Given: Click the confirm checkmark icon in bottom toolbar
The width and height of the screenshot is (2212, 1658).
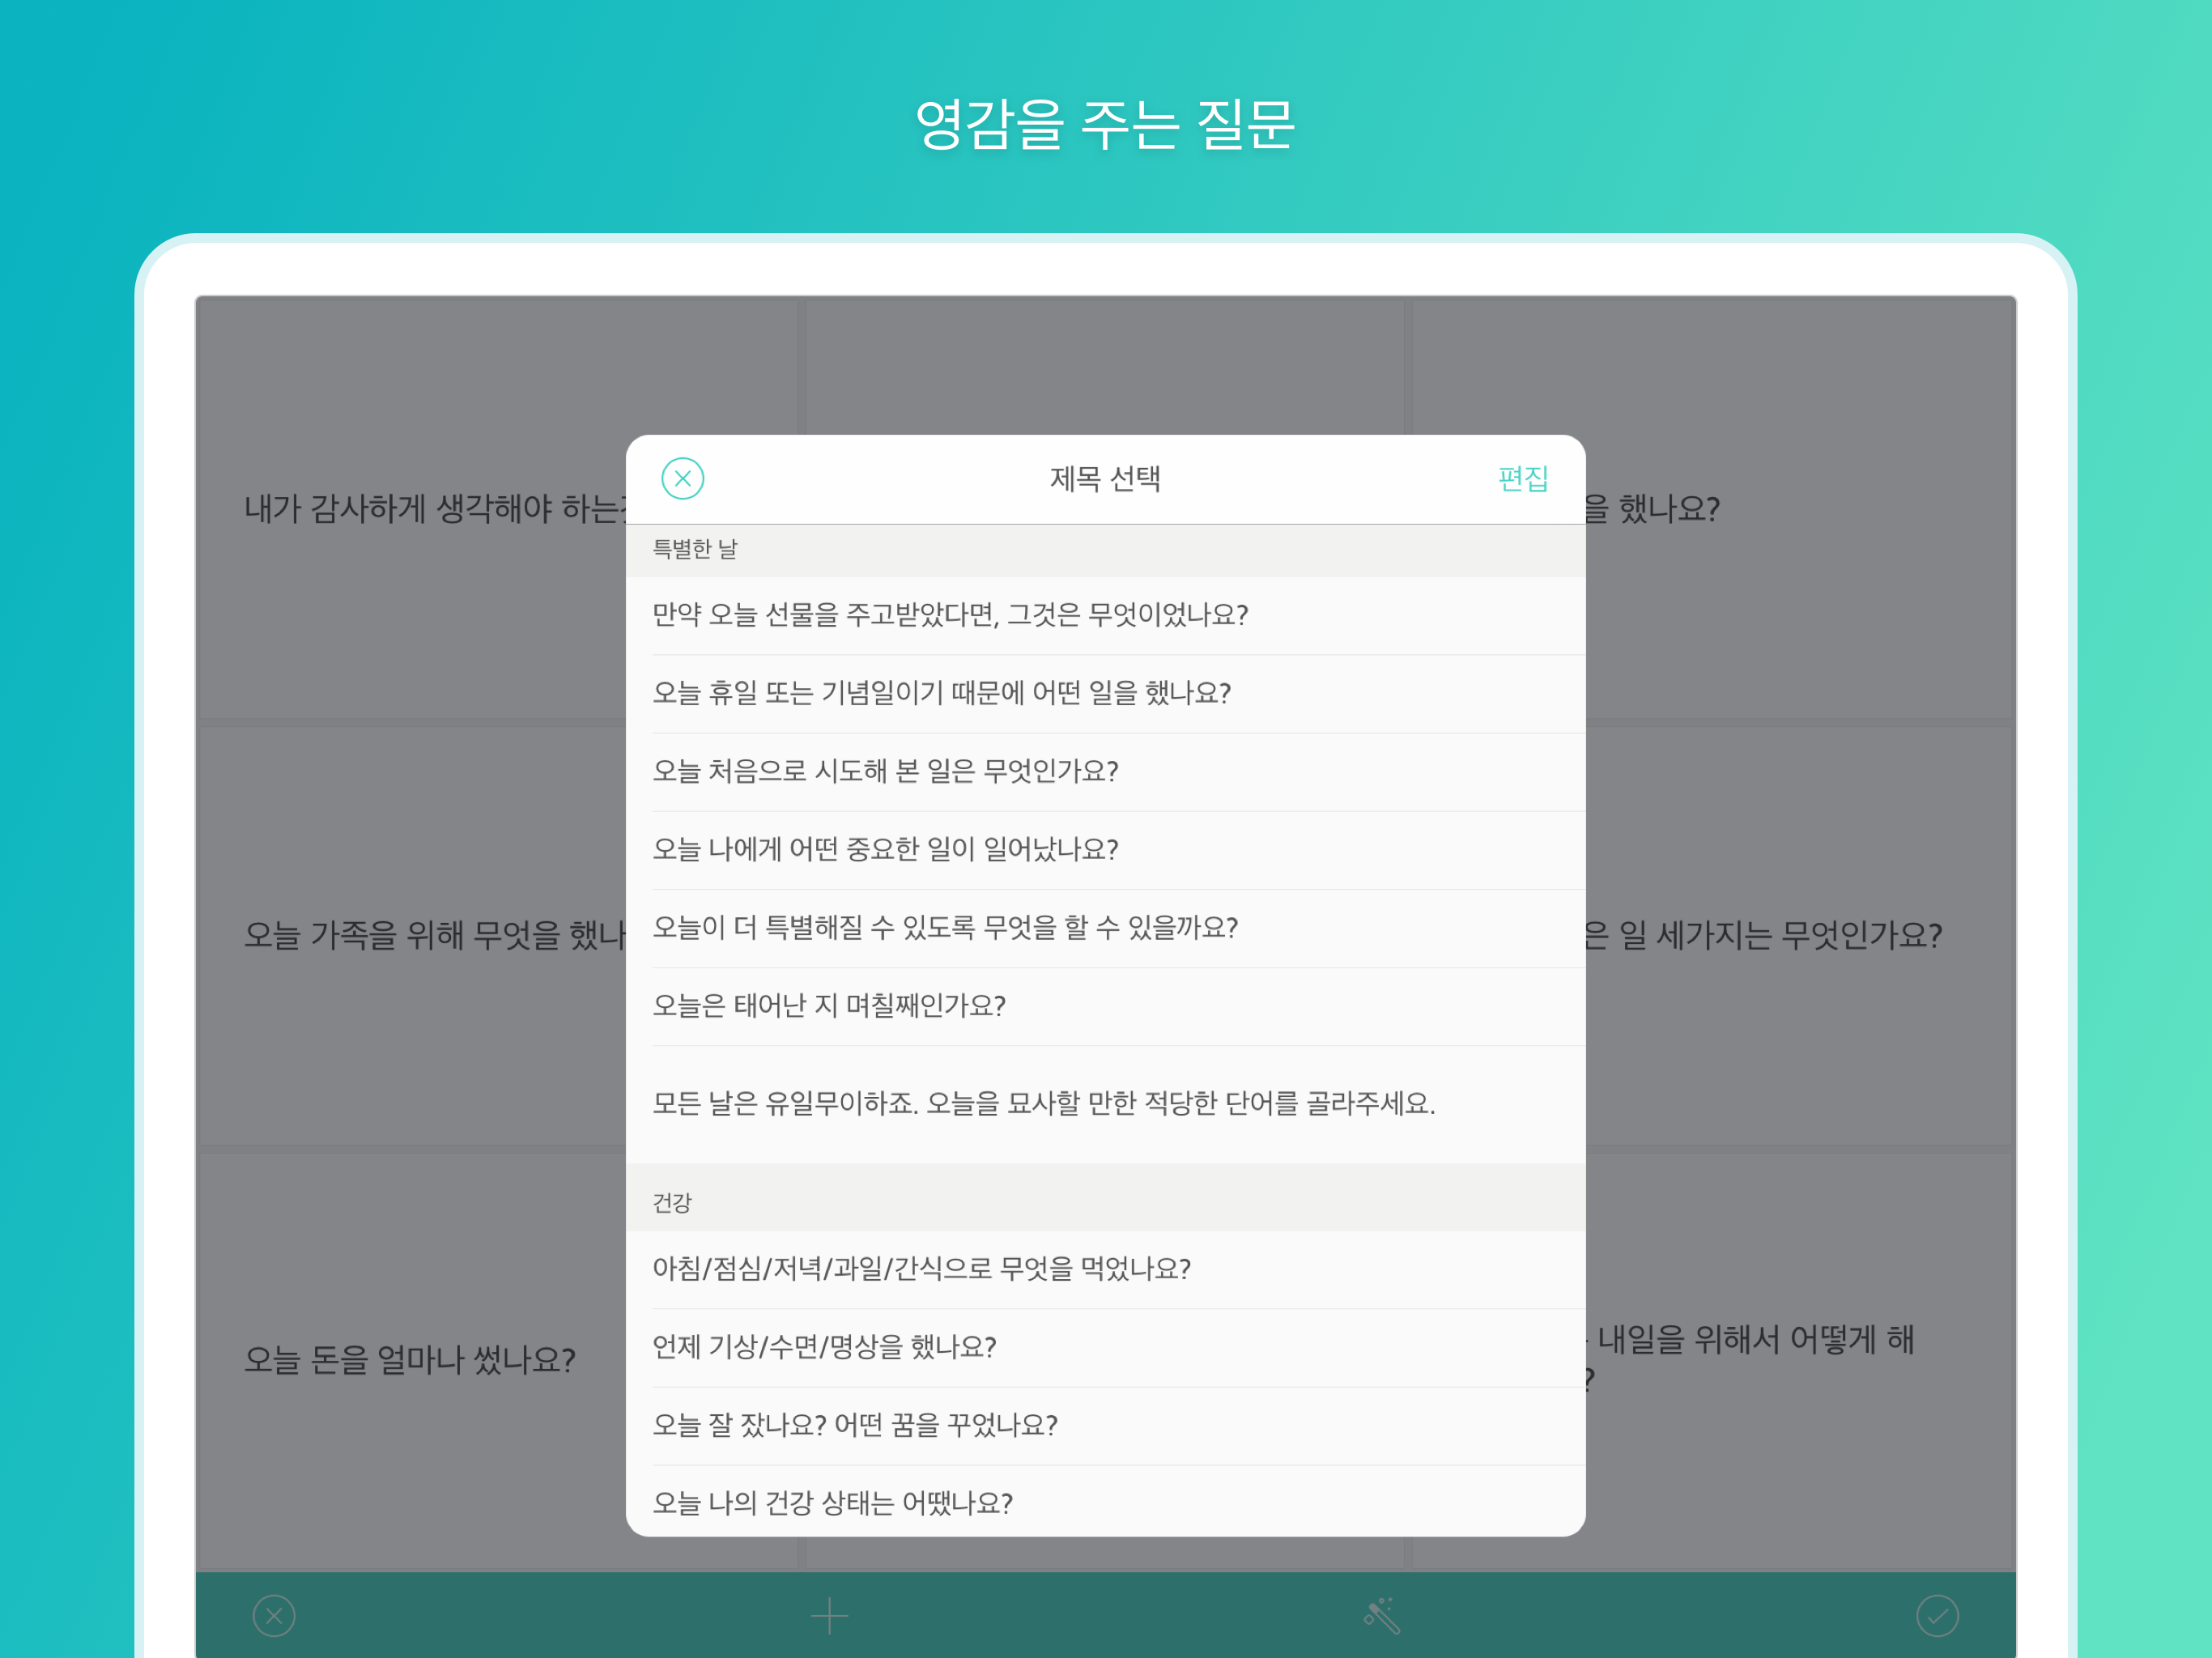Looking at the screenshot, I should pos(1936,1615).
